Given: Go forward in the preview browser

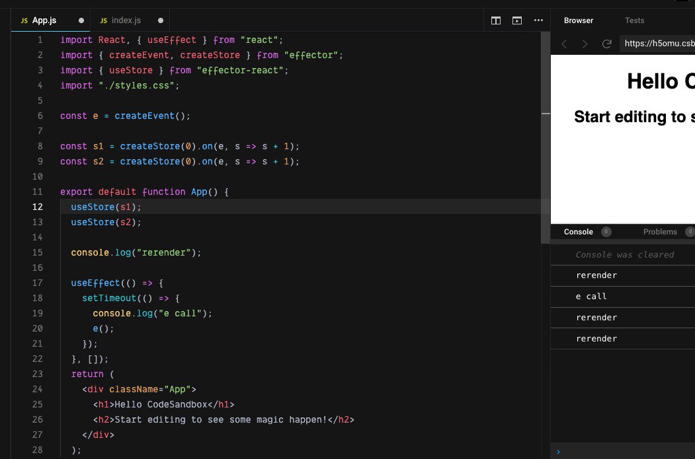Looking at the screenshot, I should 585,44.
